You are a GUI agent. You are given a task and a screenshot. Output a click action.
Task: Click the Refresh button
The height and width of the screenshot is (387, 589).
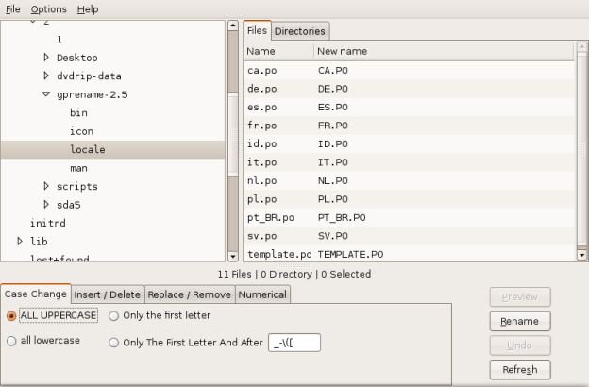(519, 369)
